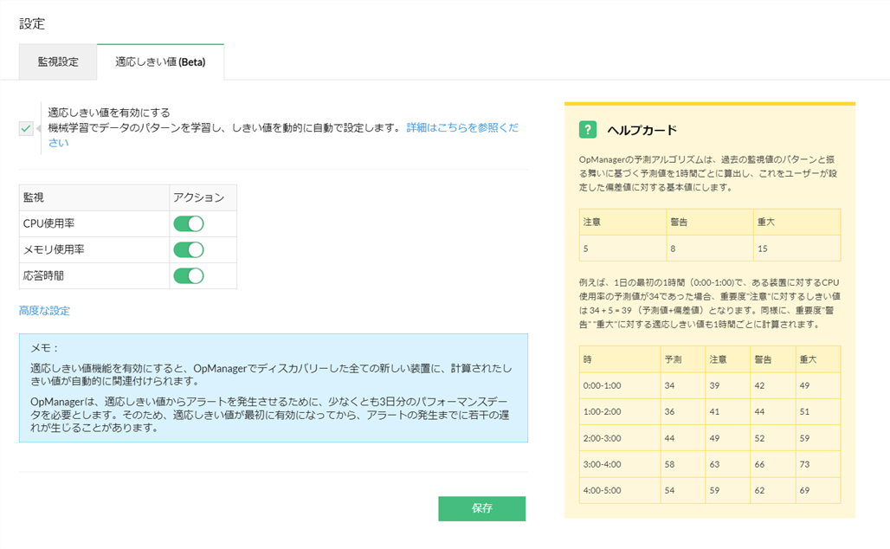Disable the メモリ使用率 toggle
Viewport: 890px width, 549px height.
(189, 250)
